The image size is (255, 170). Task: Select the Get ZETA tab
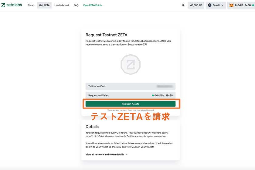44,5
